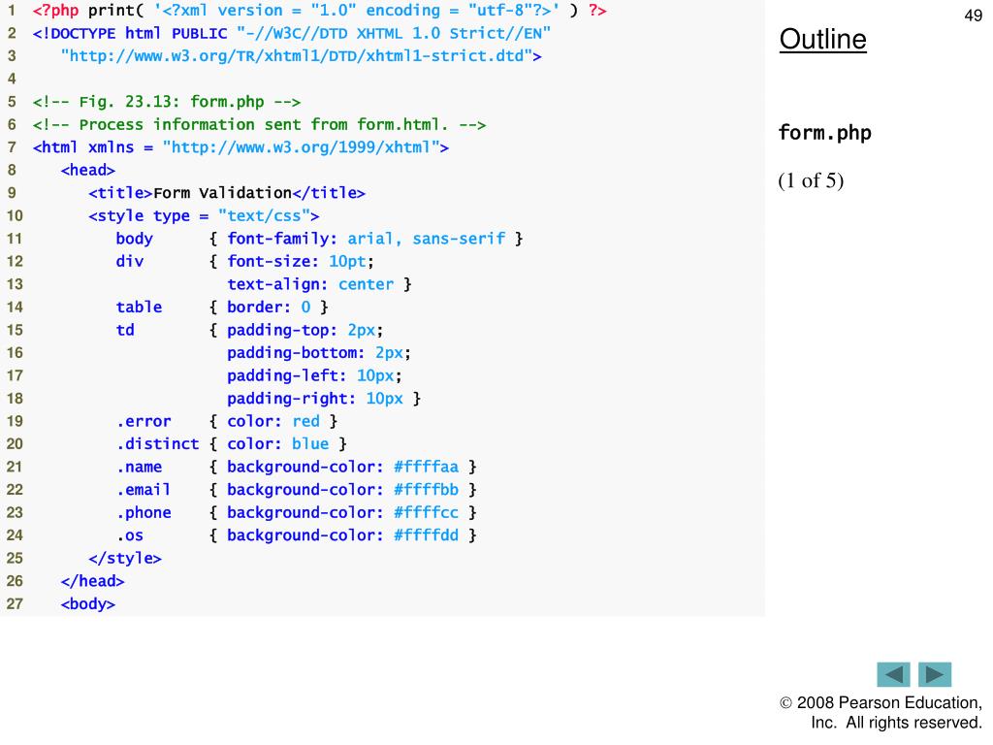Select the div selector on line 12
The height and width of the screenshot is (745, 993).
(130, 262)
